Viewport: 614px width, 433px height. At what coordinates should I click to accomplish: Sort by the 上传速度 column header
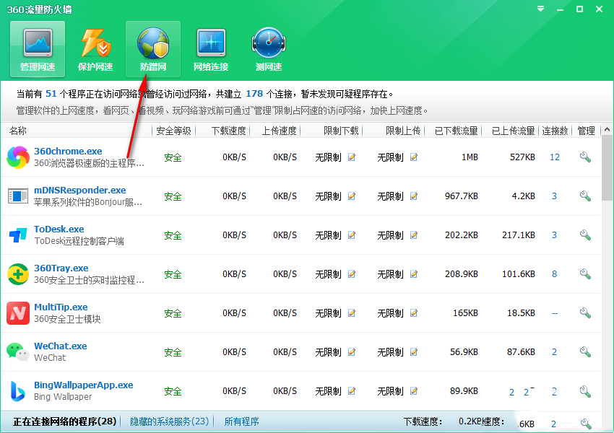(x=280, y=131)
